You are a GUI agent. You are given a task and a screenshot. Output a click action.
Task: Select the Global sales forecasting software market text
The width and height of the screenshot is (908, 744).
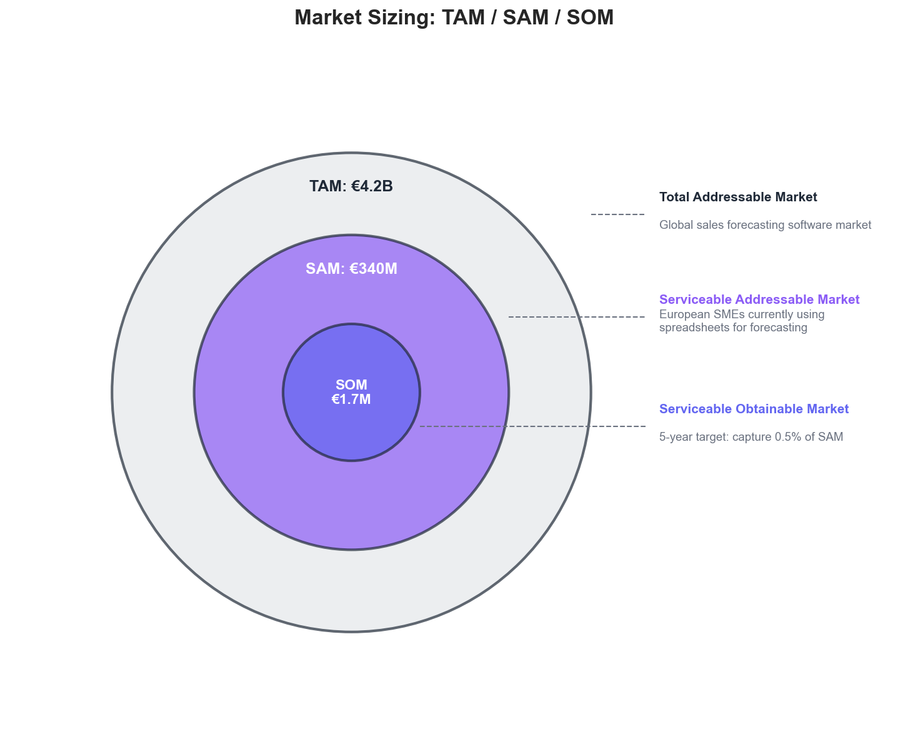coord(765,225)
